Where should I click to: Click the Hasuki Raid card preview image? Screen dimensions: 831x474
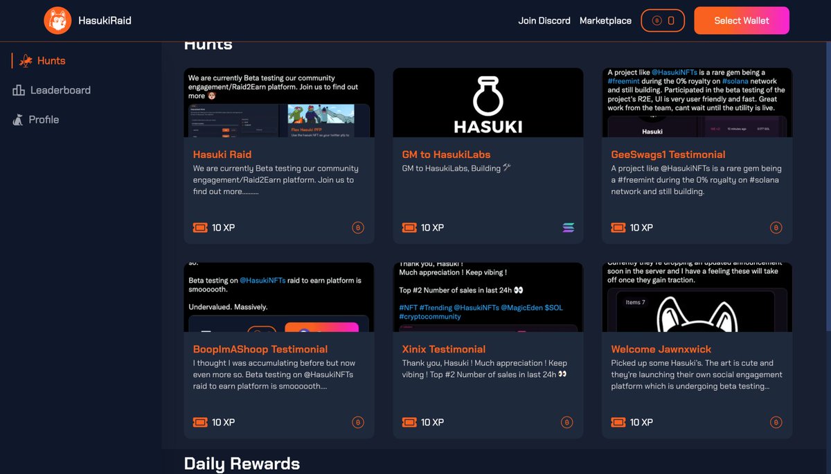click(x=279, y=103)
